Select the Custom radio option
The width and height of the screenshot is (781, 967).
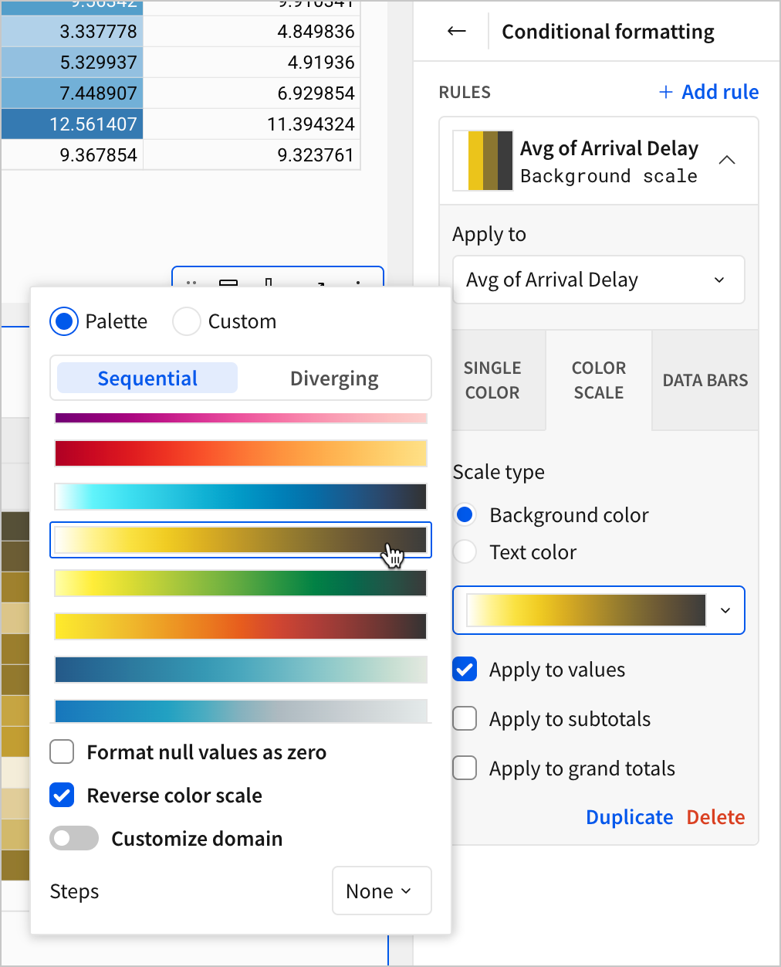click(187, 321)
